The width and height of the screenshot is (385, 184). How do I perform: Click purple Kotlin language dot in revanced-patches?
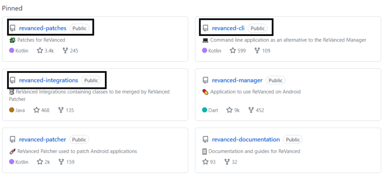11,50
